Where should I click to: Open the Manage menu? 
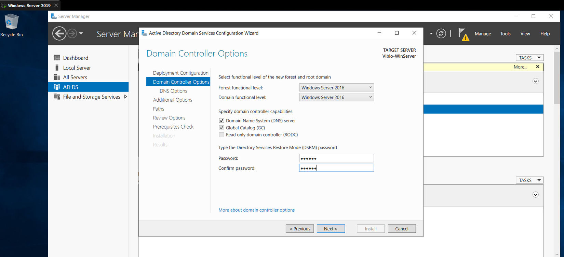tap(483, 34)
